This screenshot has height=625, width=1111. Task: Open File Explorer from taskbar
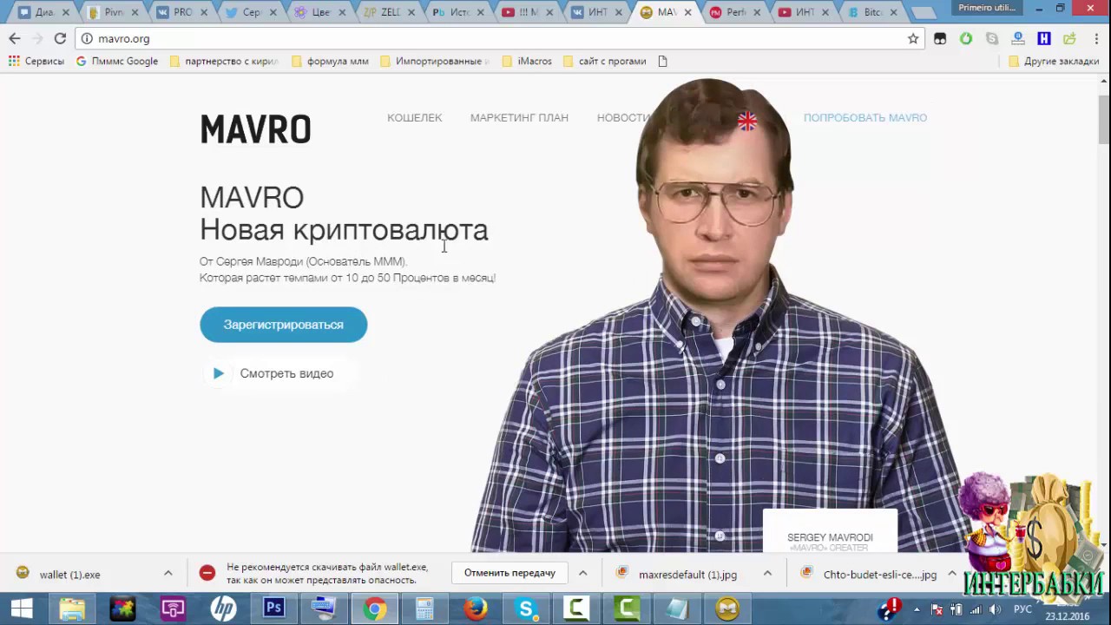(x=72, y=609)
